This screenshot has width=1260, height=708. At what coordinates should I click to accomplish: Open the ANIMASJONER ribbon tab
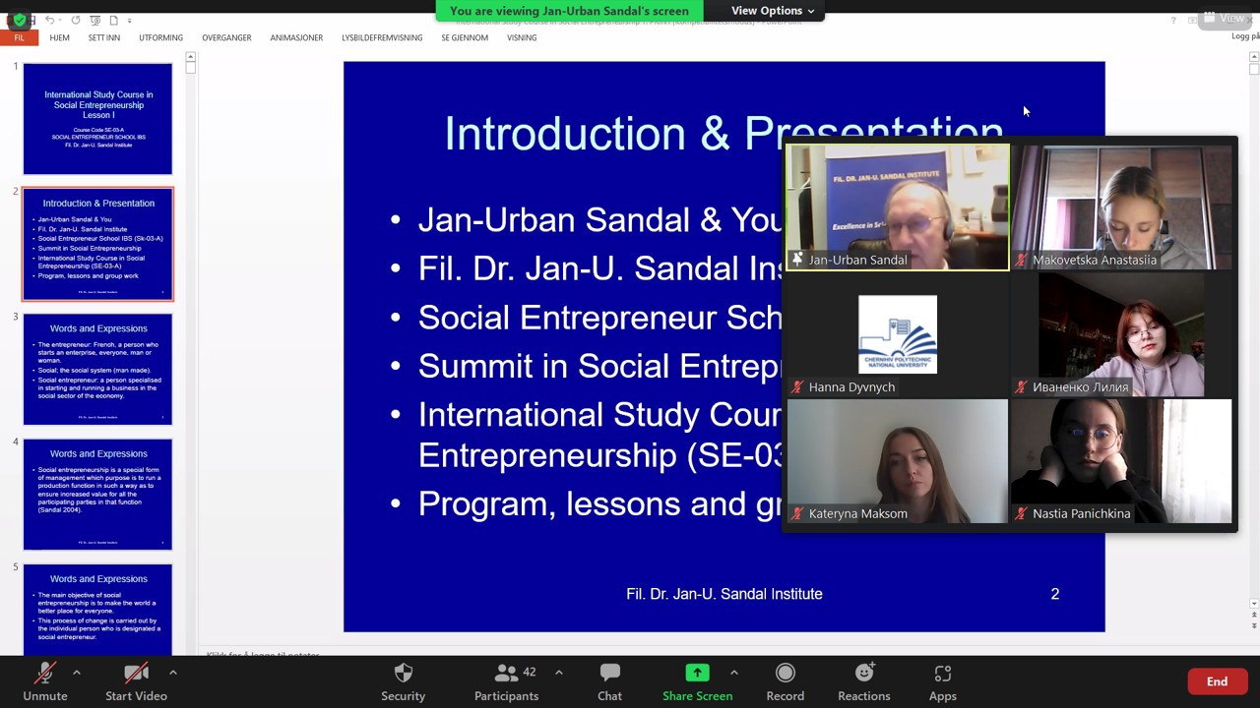[x=296, y=37]
